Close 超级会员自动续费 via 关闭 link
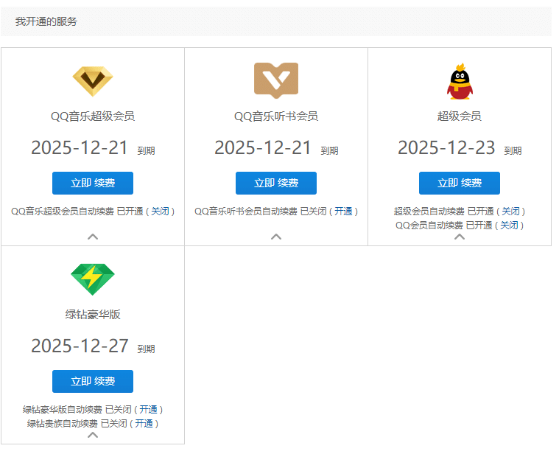Screen dimensions: 559x454 tap(511, 211)
